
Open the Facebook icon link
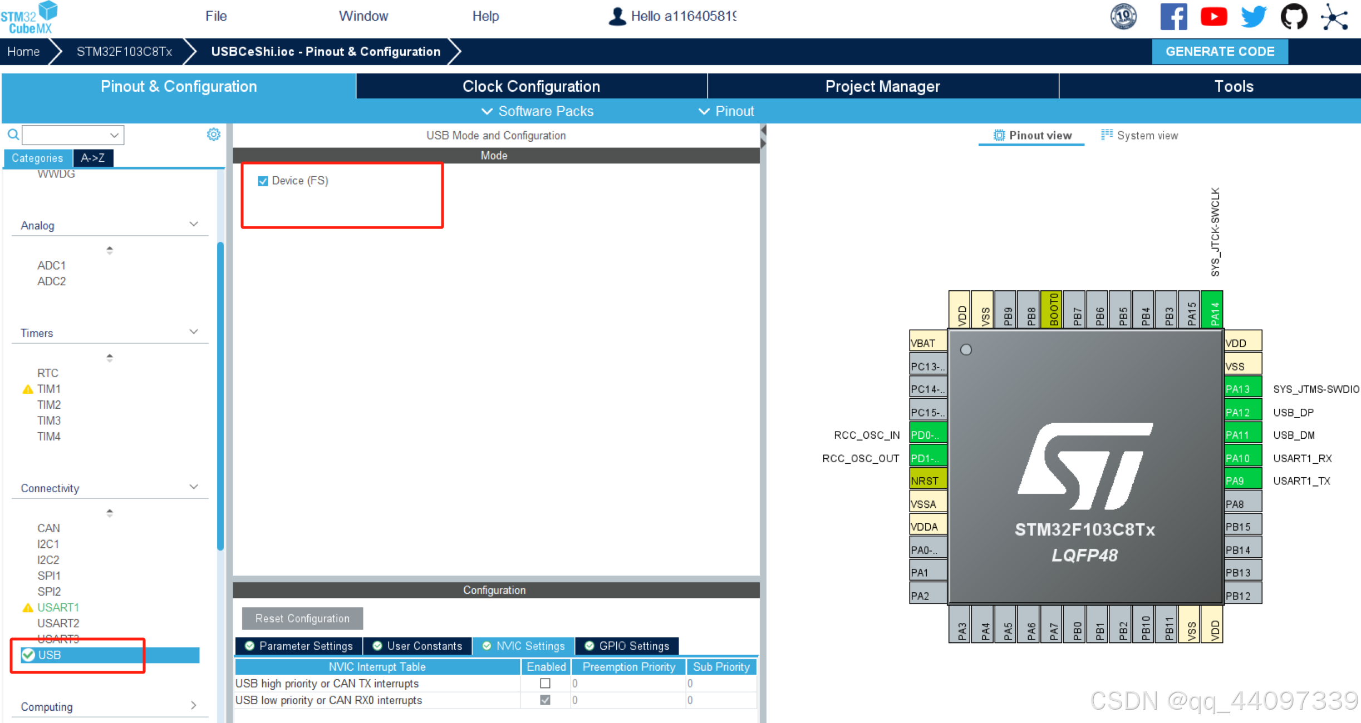(x=1173, y=17)
